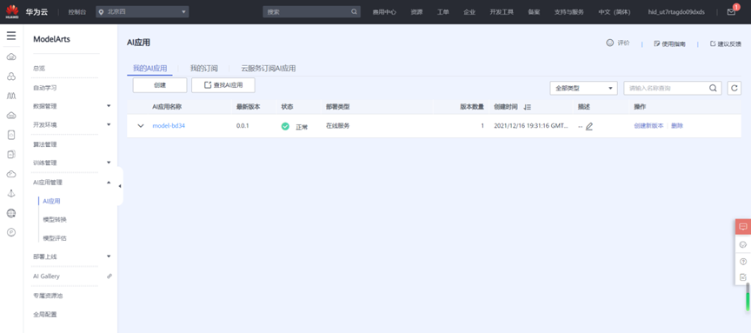The image size is (751, 333).
Task: Select 自动学习 in sidebar
Action: tap(45, 88)
